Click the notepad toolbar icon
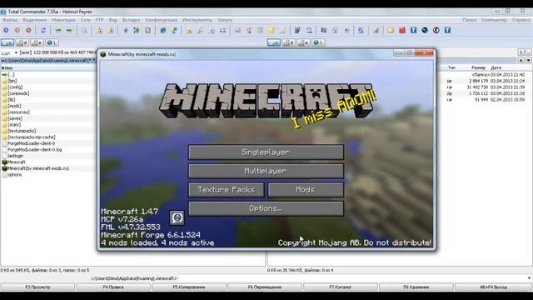 [x=148, y=30]
